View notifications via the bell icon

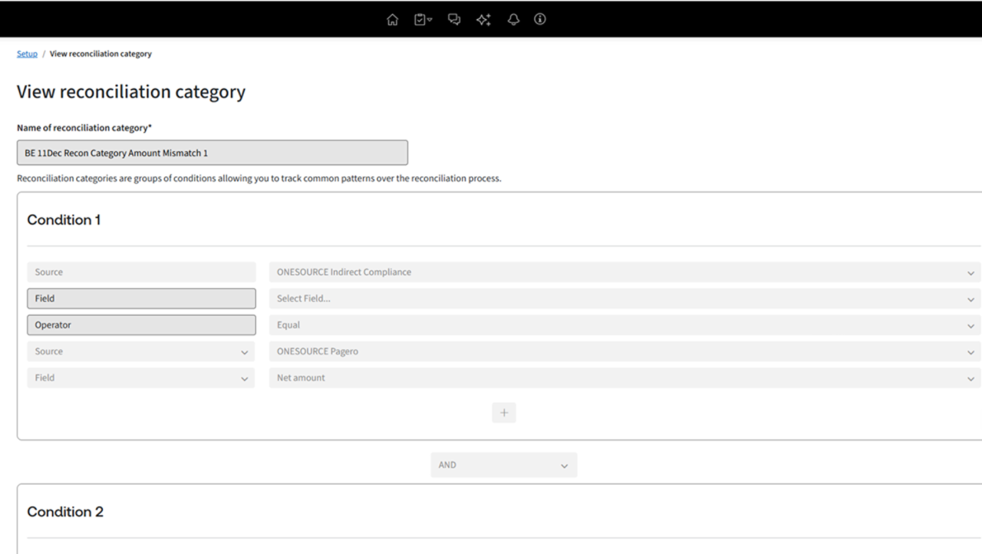513,20
